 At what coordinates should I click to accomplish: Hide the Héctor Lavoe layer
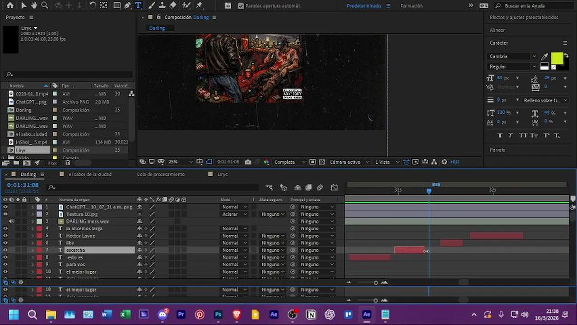[x=5, y=236]
